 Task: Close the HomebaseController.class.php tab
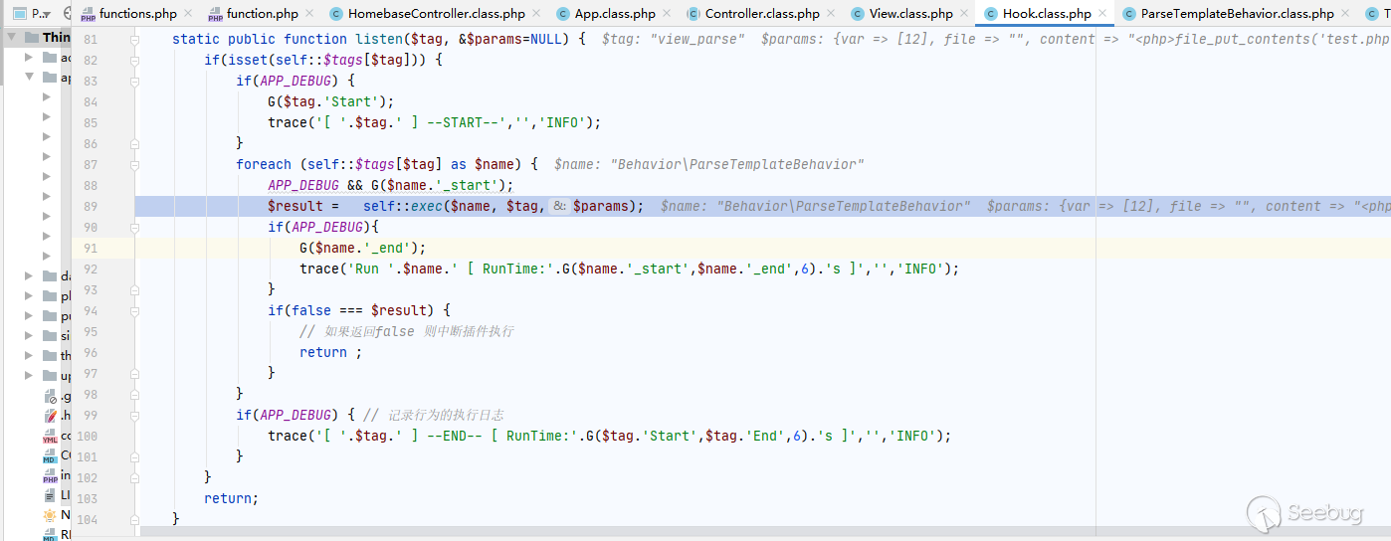point(537,14)
